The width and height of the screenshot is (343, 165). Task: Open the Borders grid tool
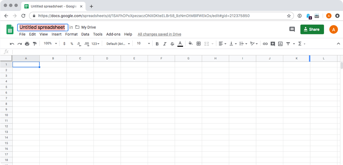pyautogui.click(x=199, y=44)
